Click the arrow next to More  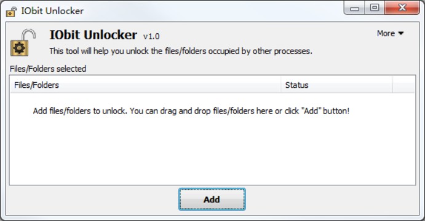click(x=401, y=33)
